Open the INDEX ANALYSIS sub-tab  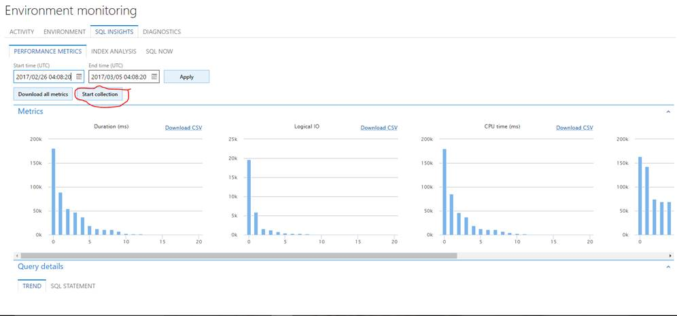pos(114,51)
